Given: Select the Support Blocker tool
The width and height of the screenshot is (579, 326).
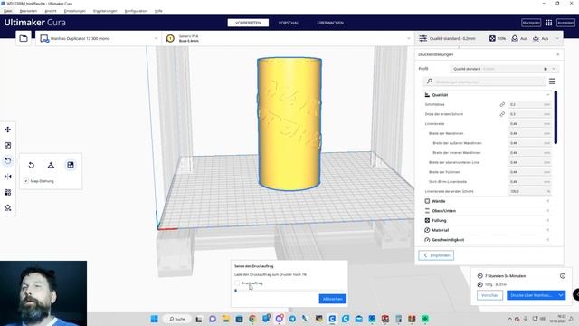Looking at the screenshot, I should click(x=8, y=208).
